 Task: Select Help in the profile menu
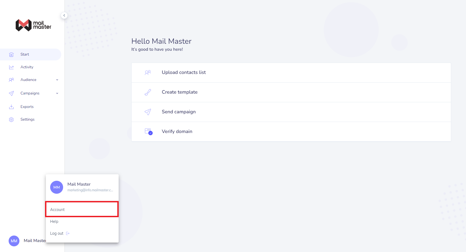[x=54, y=222]
